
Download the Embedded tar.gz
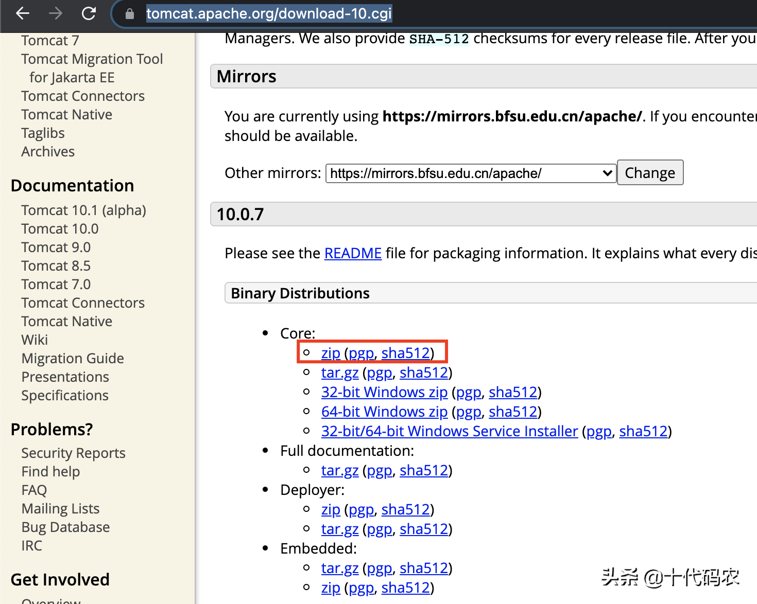point(340,568)
